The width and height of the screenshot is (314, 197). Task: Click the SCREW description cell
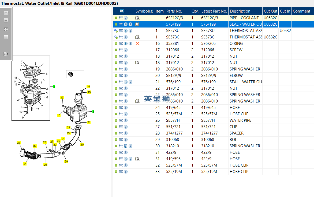245,50
